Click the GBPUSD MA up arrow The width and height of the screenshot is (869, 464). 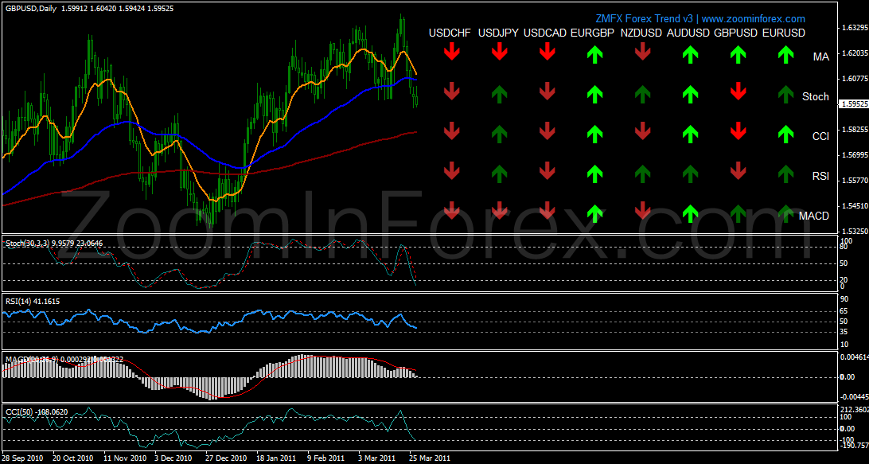[x=738, y=53]
